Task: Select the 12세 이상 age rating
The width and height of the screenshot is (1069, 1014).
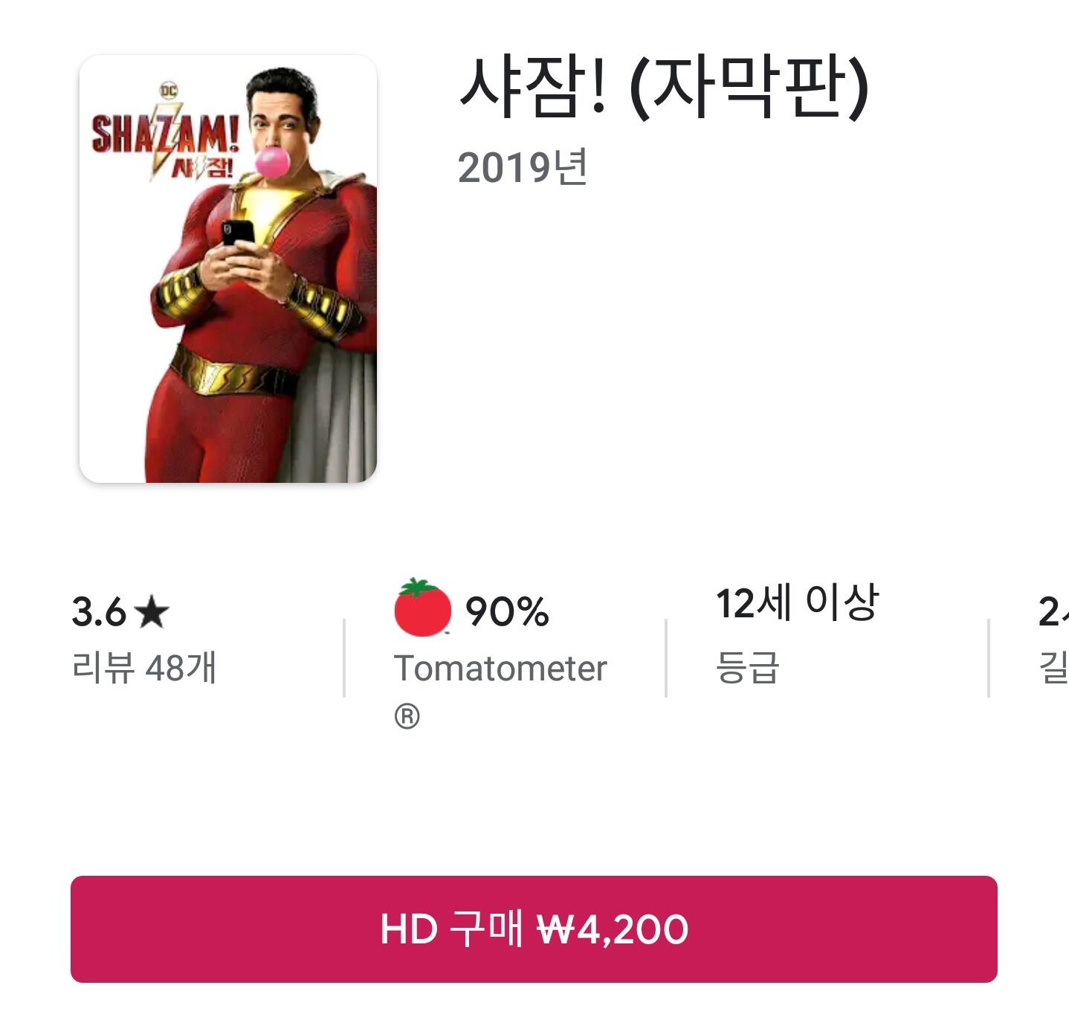Action: pyautogui.click(x=798, y=602)
